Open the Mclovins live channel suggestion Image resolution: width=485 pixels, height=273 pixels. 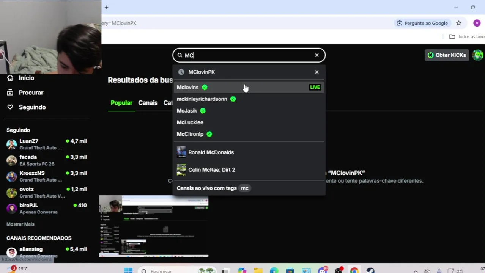point(249,87)
